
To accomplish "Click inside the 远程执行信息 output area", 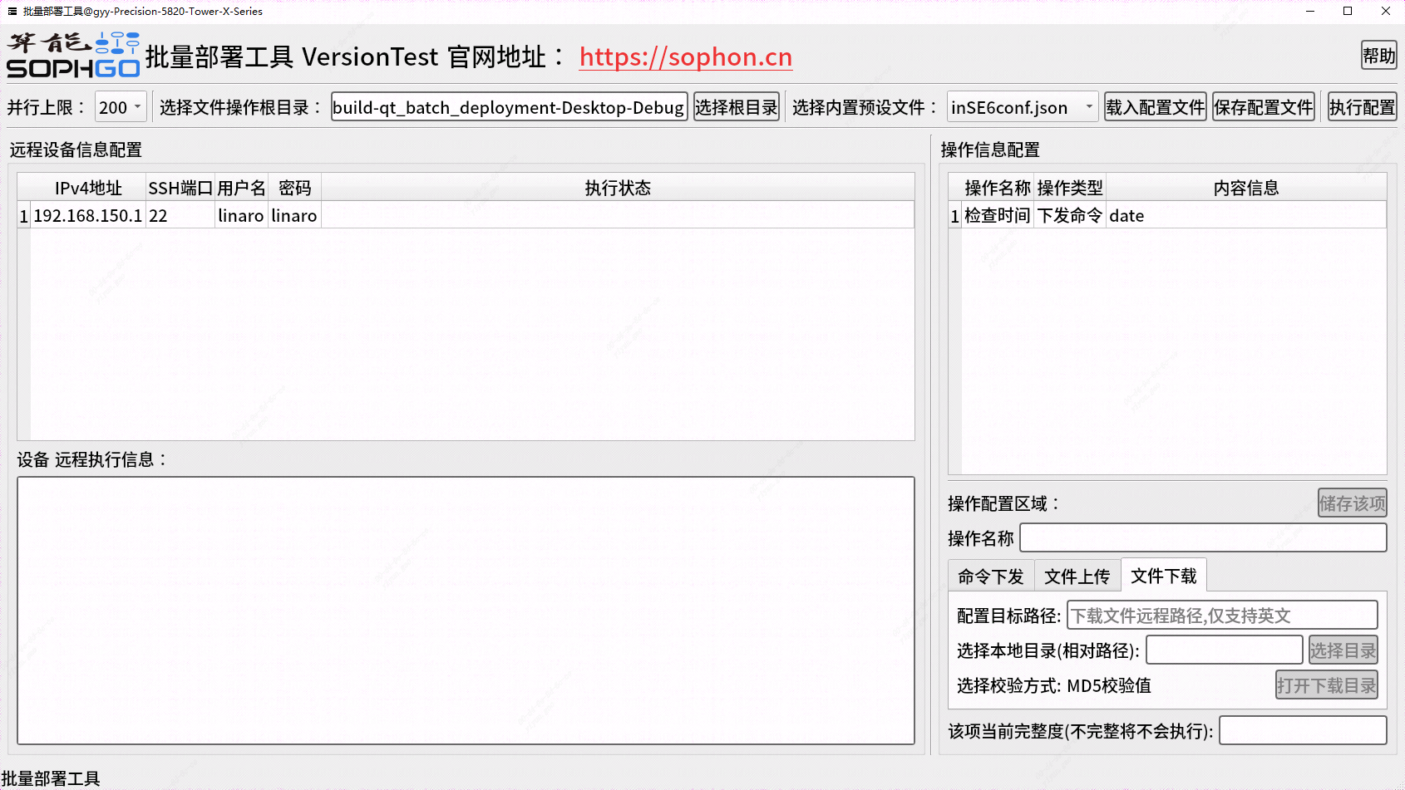I will pos(466,611).
